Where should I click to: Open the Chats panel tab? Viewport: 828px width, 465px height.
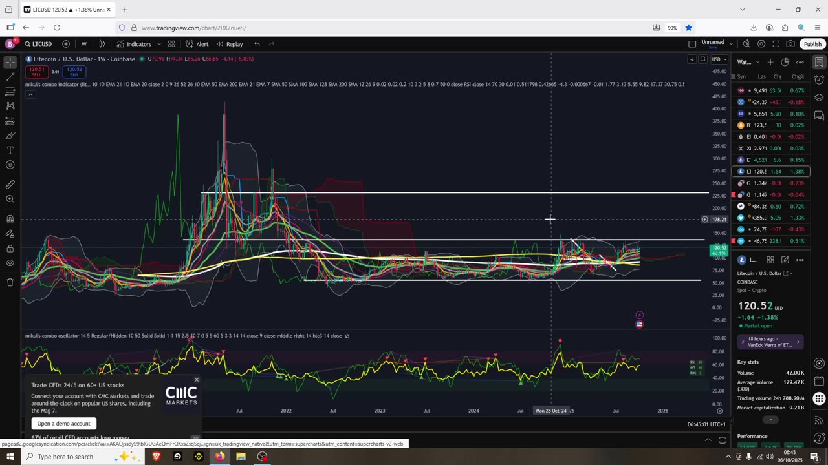[819, 116]
